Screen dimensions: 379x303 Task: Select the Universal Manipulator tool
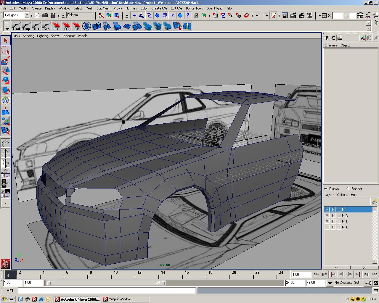tap(6, 101)
